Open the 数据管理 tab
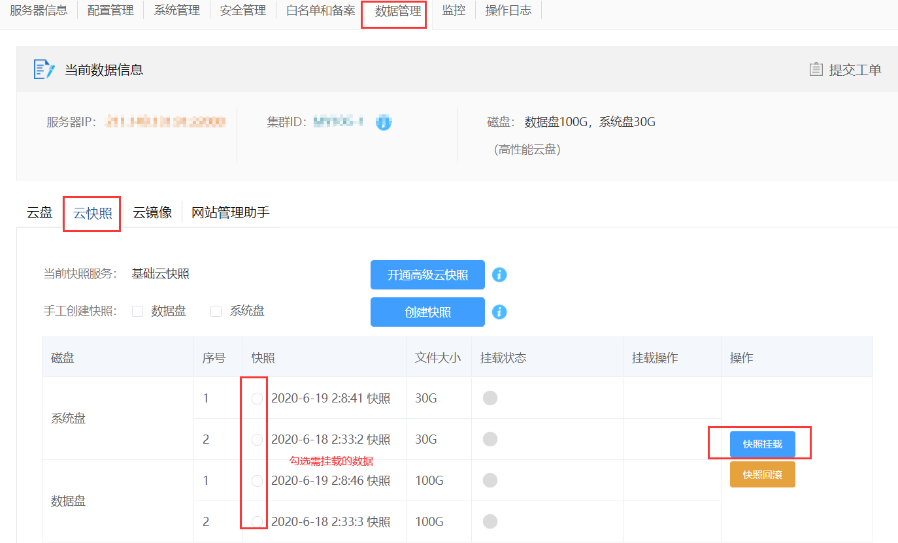The height and width of the screenshot is (543, 898). point(397,11)
